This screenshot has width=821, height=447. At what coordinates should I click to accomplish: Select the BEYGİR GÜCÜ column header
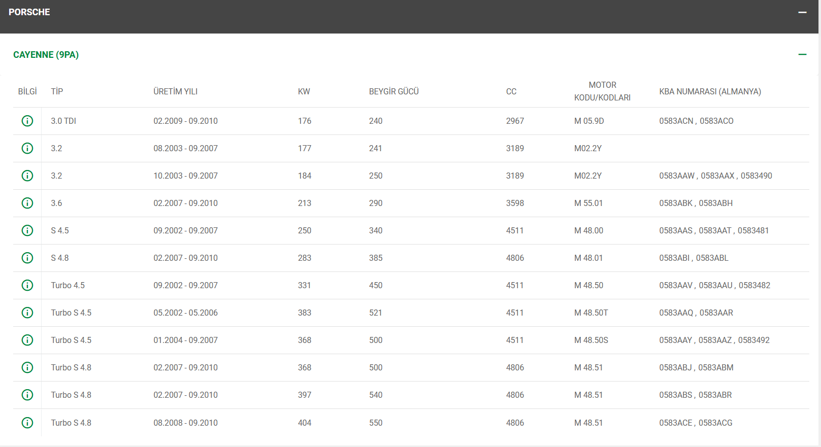pyautogui.click(x=393, y=91)
